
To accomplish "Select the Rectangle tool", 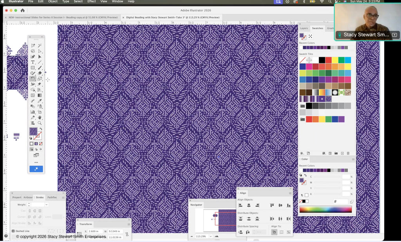I will tap(33, 68).
